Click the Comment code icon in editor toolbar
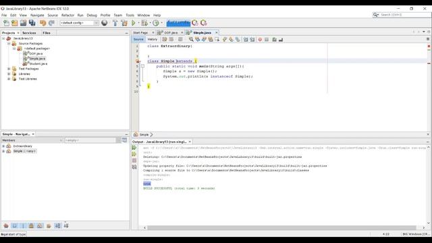This screenshot has width=432, height=243. 274,40
